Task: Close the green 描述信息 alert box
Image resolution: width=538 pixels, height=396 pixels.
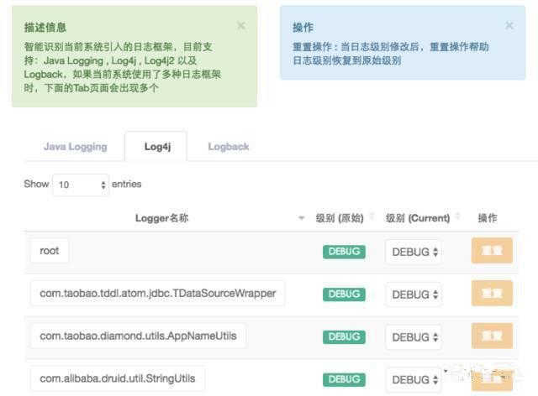Action: [x=241, y=26]
